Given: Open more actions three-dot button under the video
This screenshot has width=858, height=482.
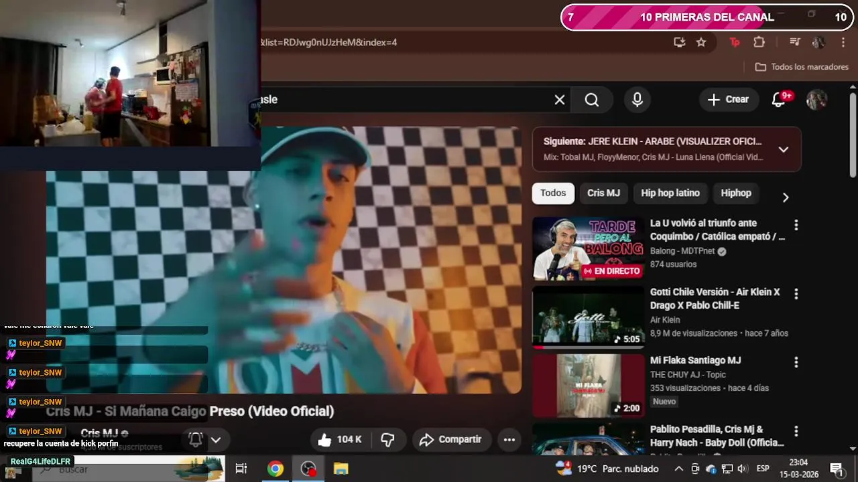Looking at the screenshot, I should [509, 440].
